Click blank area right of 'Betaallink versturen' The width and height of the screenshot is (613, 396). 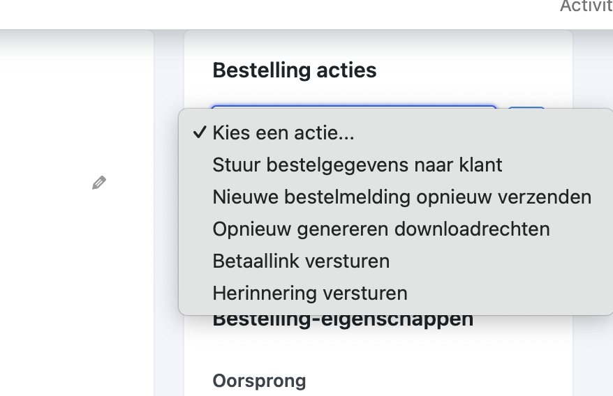pyautogui.click(x=501, y=261)
